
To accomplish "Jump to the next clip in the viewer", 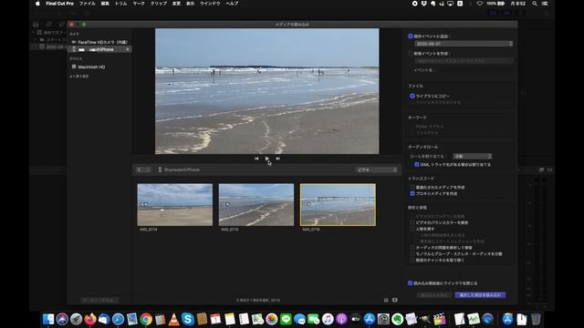I will click(277, 159).
